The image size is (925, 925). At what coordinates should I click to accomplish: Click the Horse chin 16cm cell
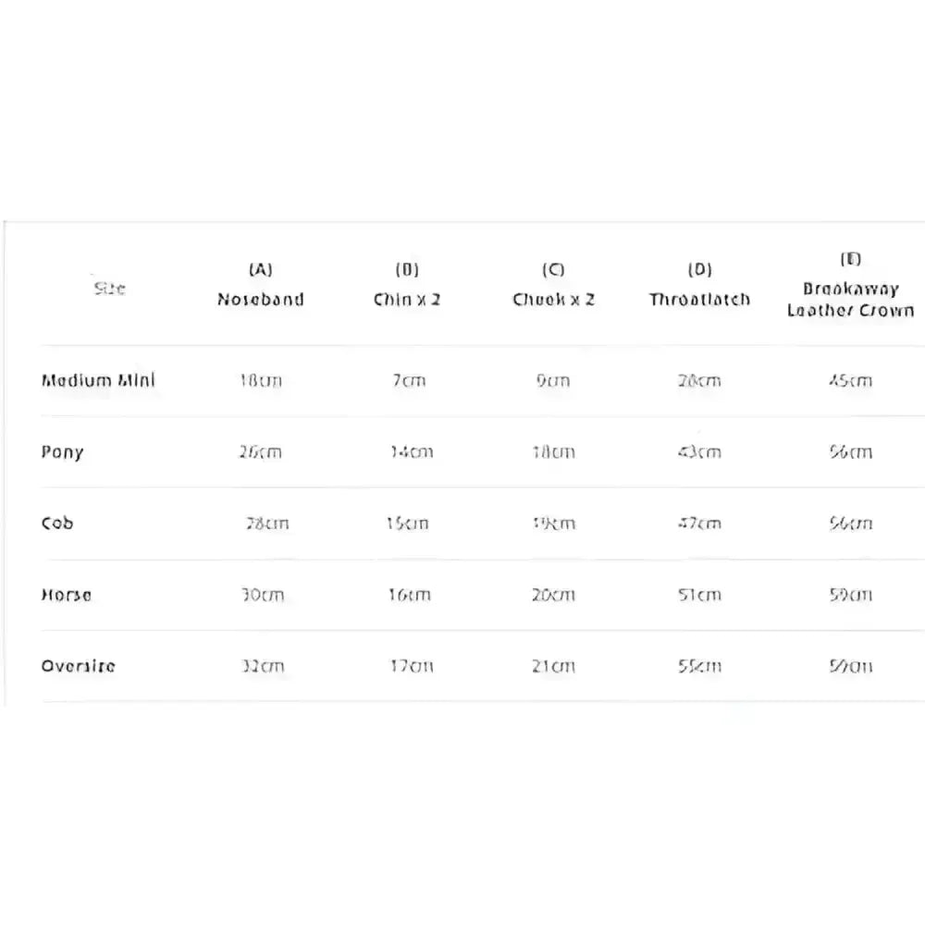(409, 595)
